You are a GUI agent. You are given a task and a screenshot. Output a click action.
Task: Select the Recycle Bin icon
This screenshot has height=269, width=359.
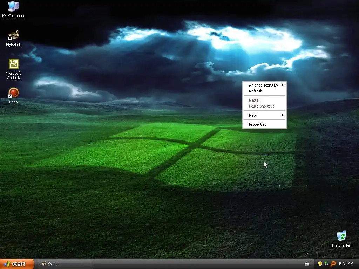[x=341, y=239]
